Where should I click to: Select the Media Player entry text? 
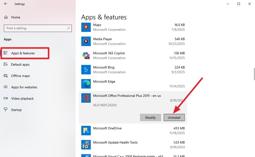tap(103, 39)
